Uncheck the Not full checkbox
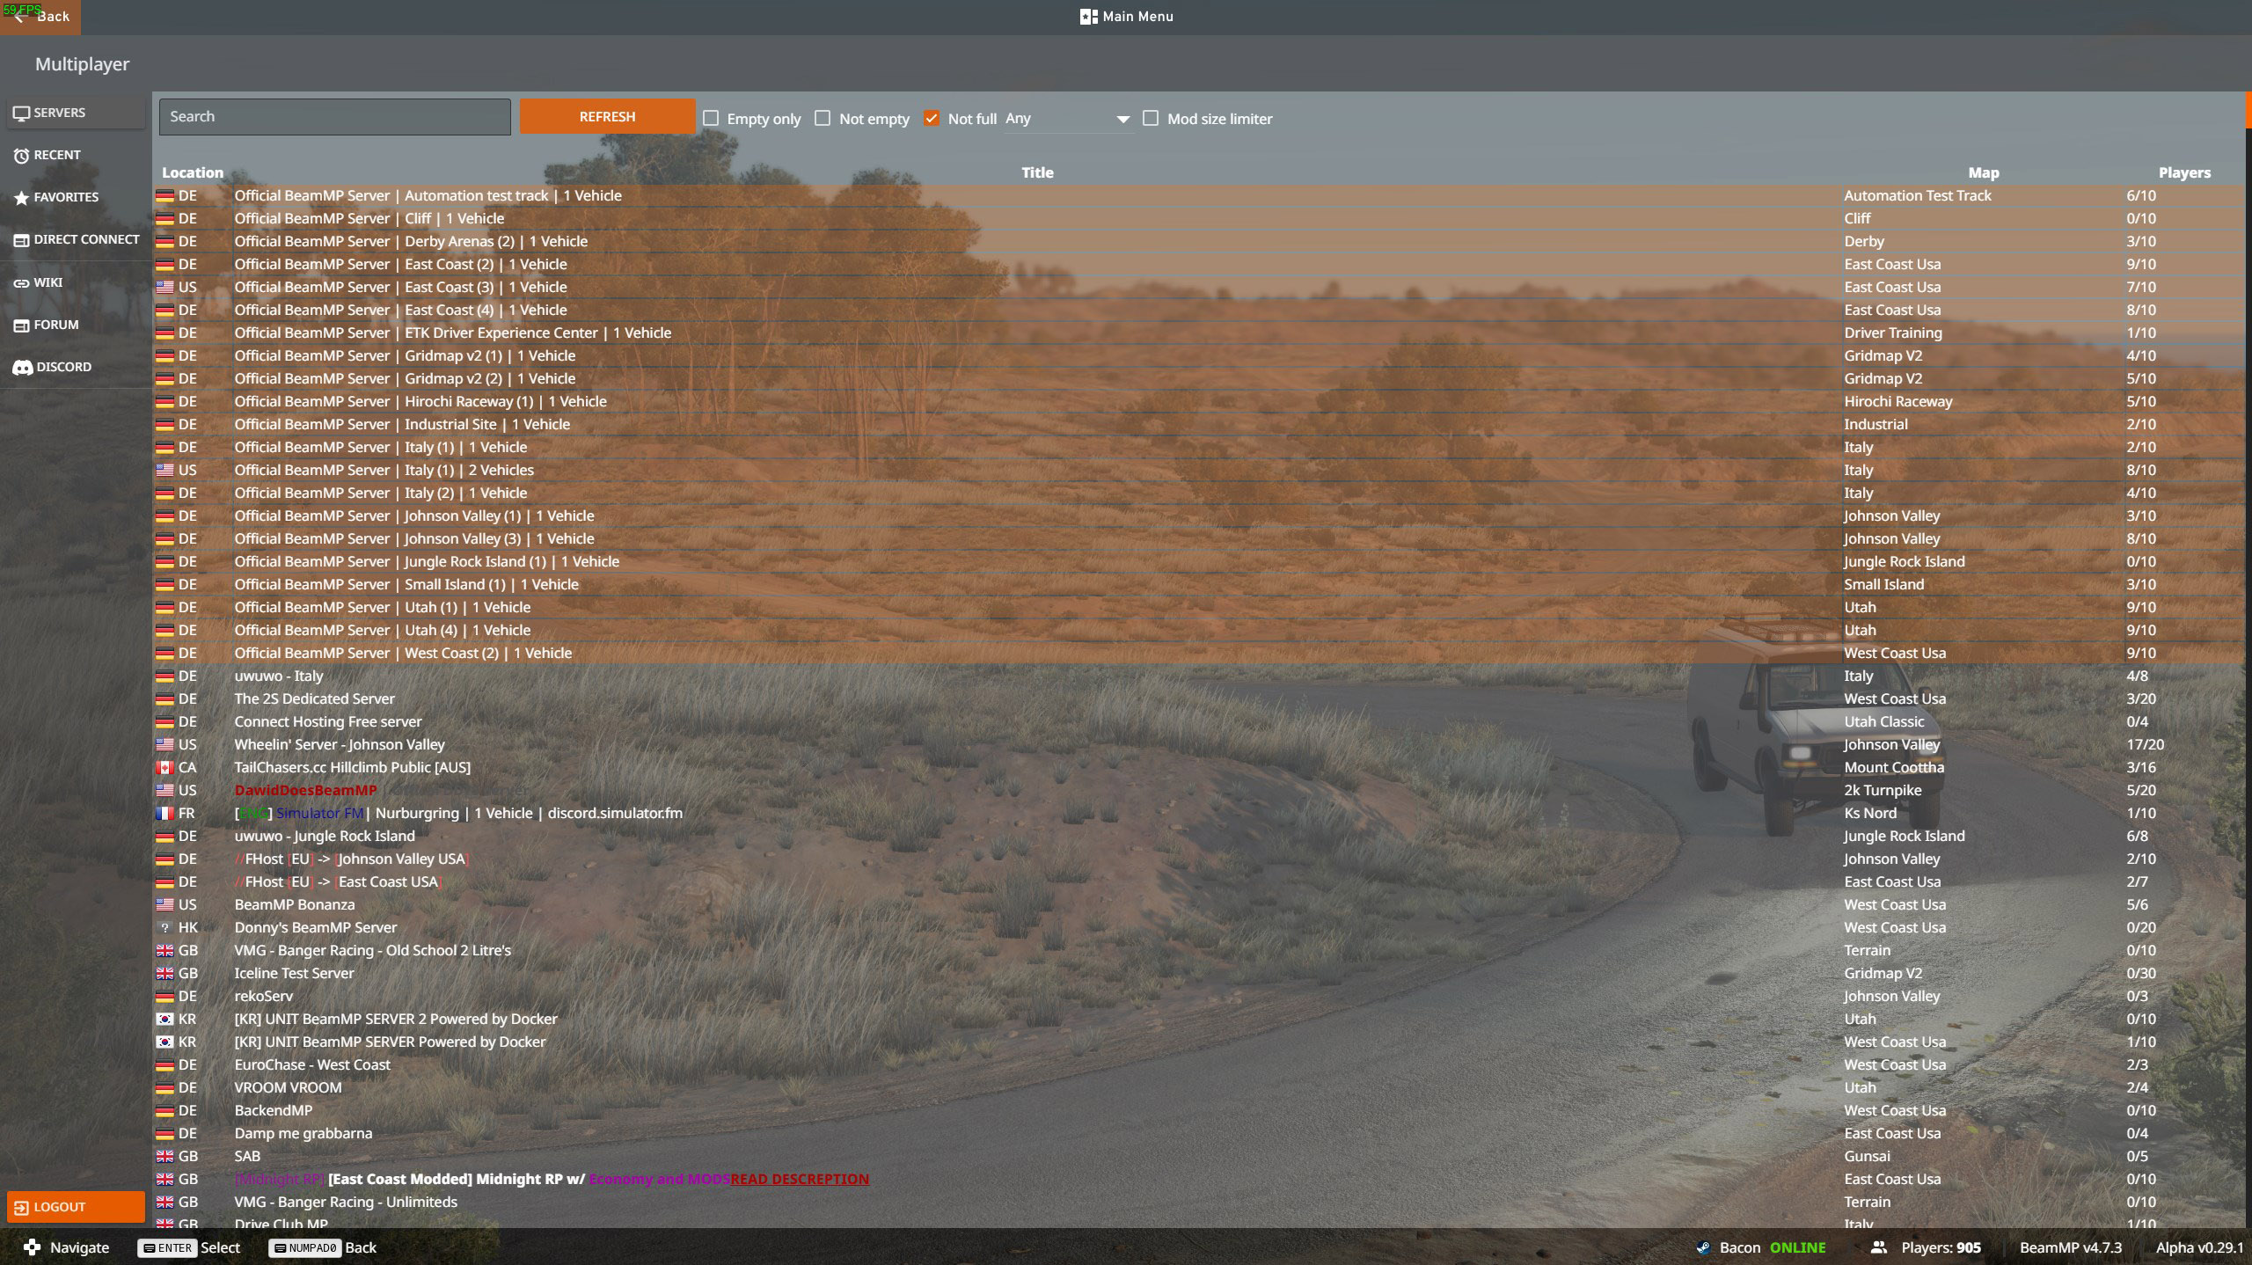2252x1265 pixels. 932,118
